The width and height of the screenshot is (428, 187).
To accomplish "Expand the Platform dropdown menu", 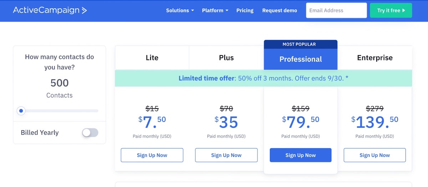I will tap(215, 10).
